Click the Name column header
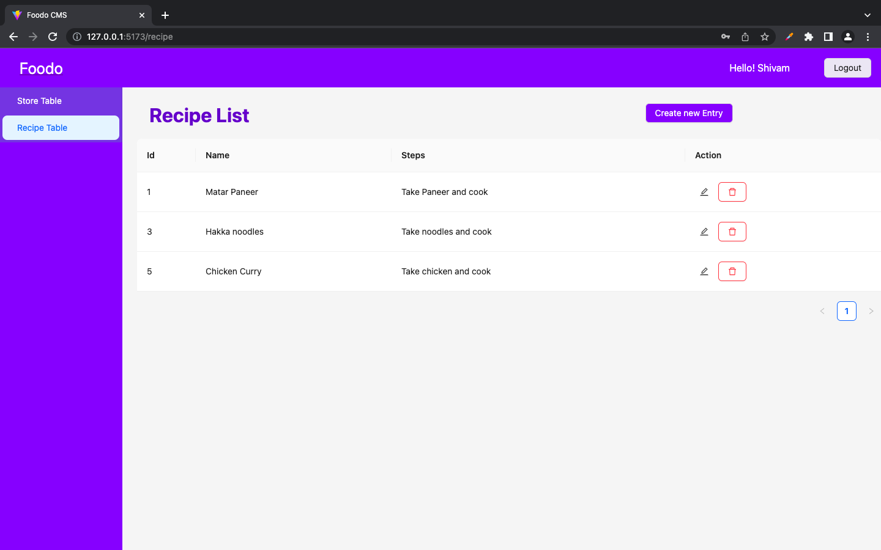This screenshot has width=881, height=550. pyautogui.click(x=294, y=155)
